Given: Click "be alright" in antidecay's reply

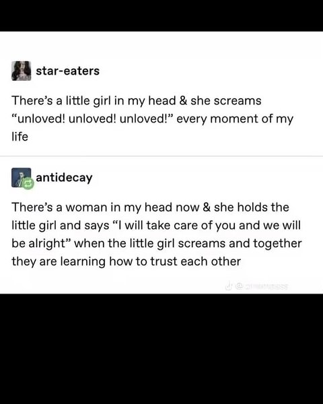Looking at the screenshot, I should click(x=38, y=243).
